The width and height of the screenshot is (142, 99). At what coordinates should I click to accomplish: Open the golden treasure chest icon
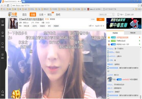pos(16,94)
